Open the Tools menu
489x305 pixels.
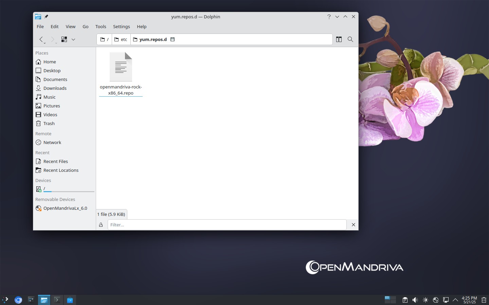[x=101, y=26]
